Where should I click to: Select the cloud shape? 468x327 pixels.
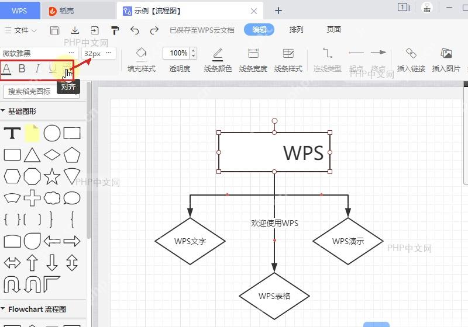(x=52, y=198)
